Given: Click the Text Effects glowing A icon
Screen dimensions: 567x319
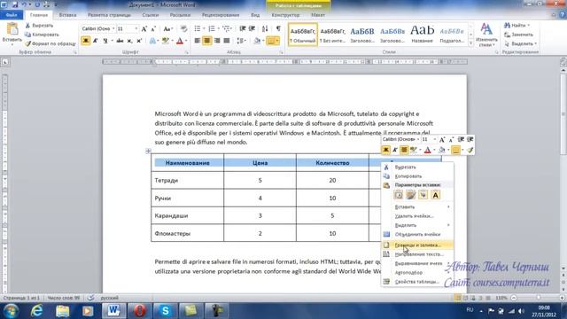Looking at the screenshot, I should point(152,41).
